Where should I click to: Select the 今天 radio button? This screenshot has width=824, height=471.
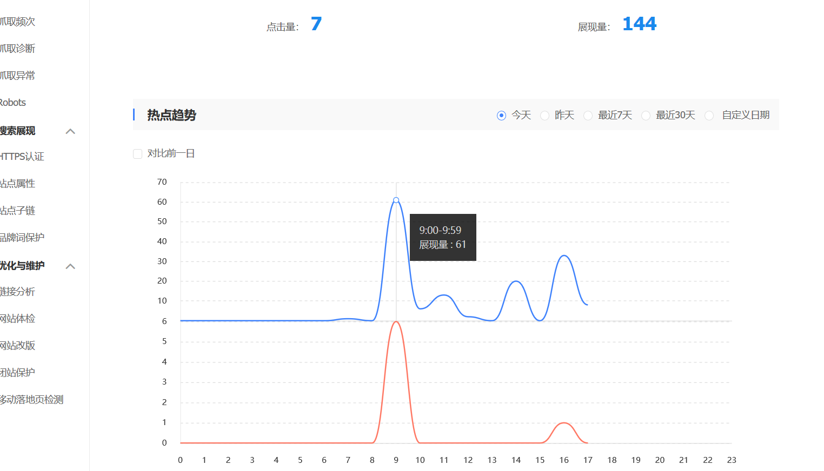tap(501, 116)
